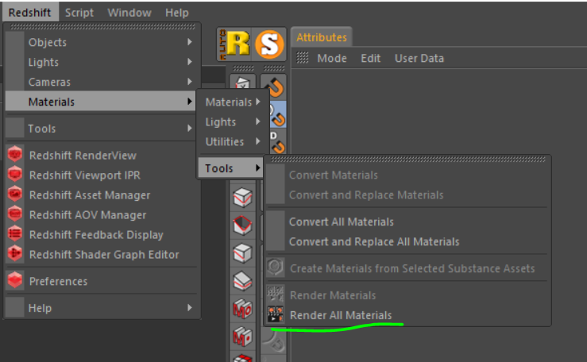Click the Substance Assets hexagon icon
587x362 pixels.
click(x=275, y=268)
